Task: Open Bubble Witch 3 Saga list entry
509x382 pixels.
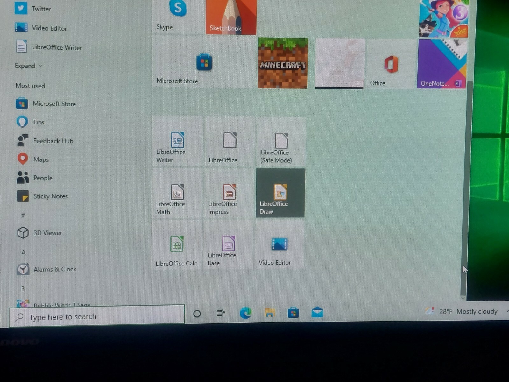Action: coord(53,304)
